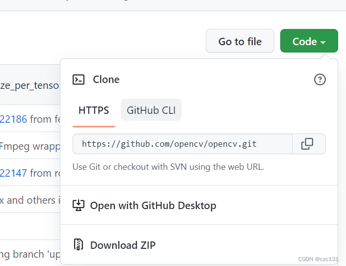Select the opencv.git URL field
The height and width of the screenshot is (266, 346).
point(183,144)
